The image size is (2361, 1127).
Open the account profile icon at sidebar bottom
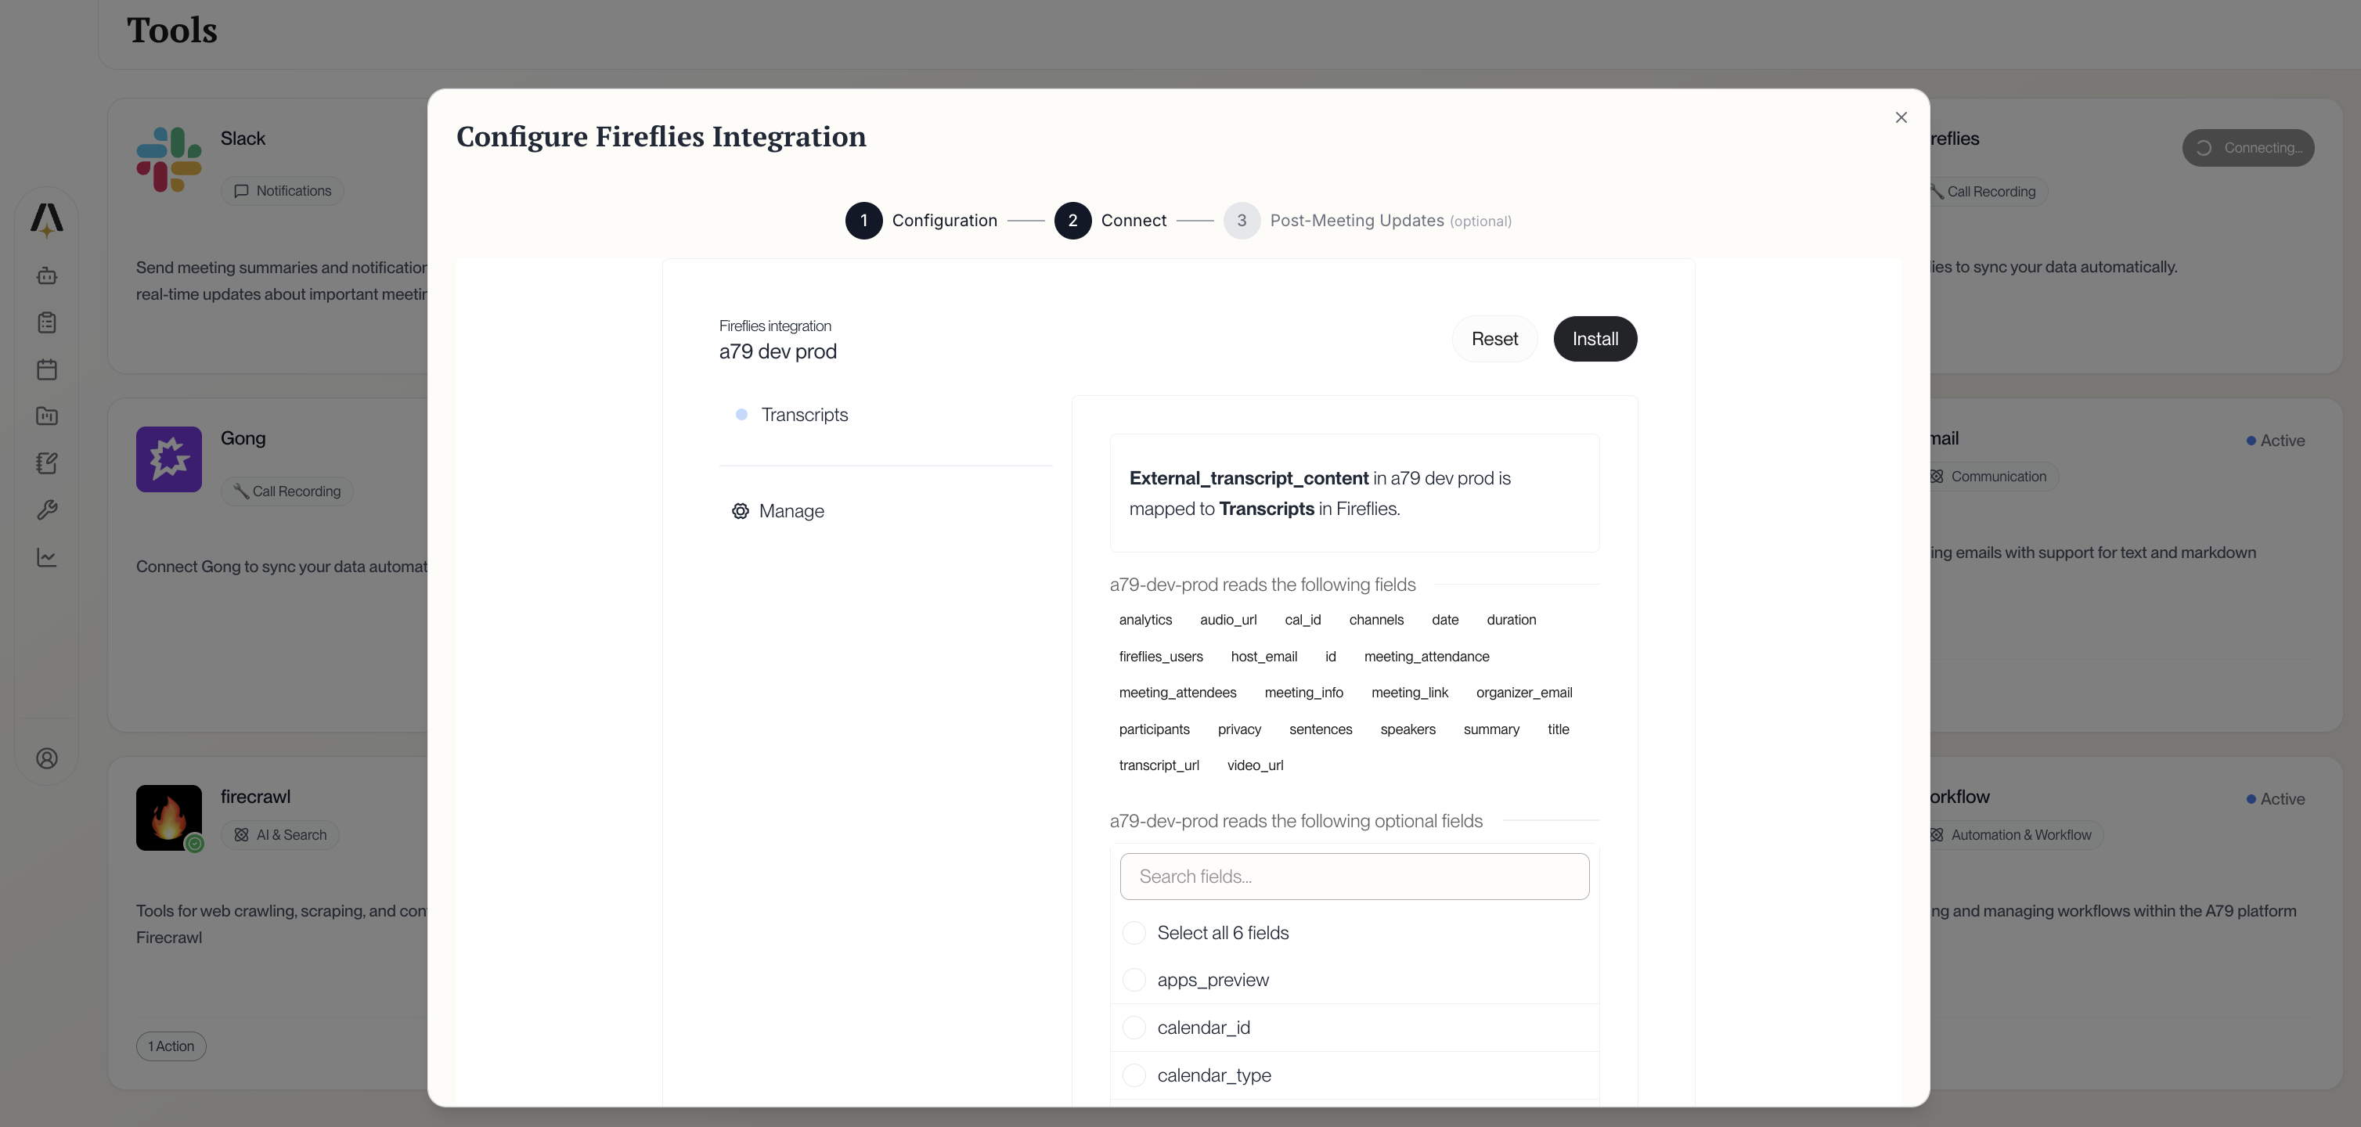(47, 758)
